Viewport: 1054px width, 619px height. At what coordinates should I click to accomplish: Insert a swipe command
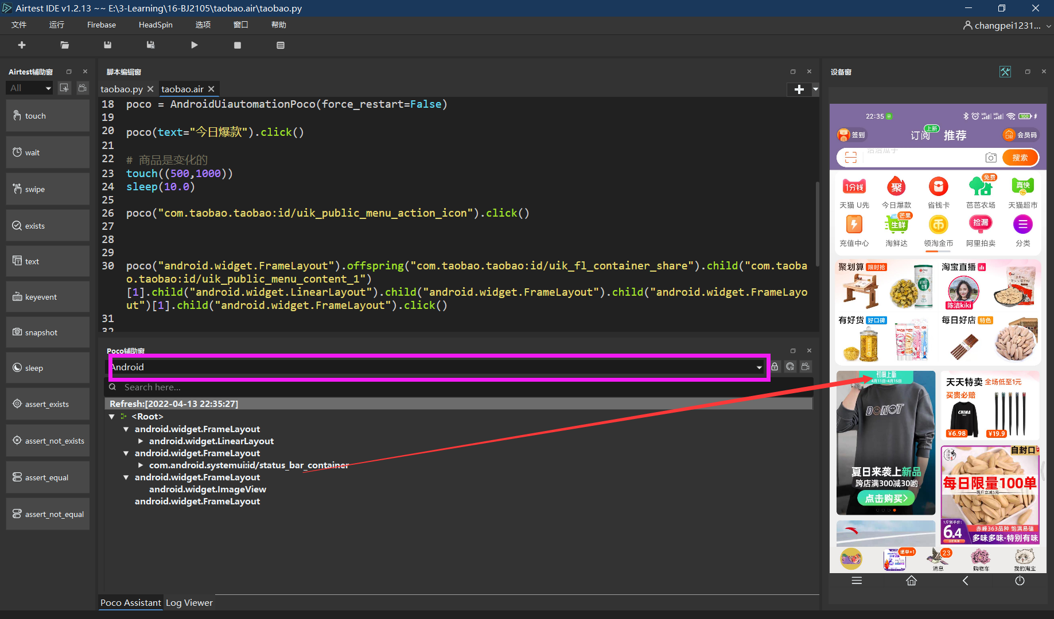click(x=48, y=189)
